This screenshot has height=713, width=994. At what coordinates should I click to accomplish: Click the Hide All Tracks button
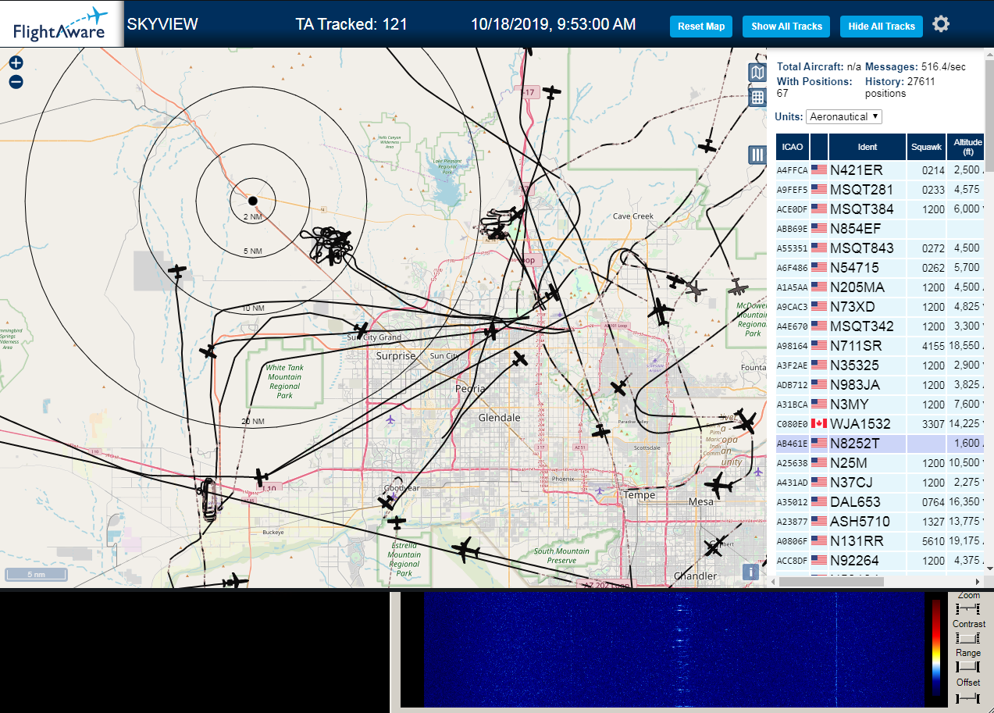pos(882,26)
